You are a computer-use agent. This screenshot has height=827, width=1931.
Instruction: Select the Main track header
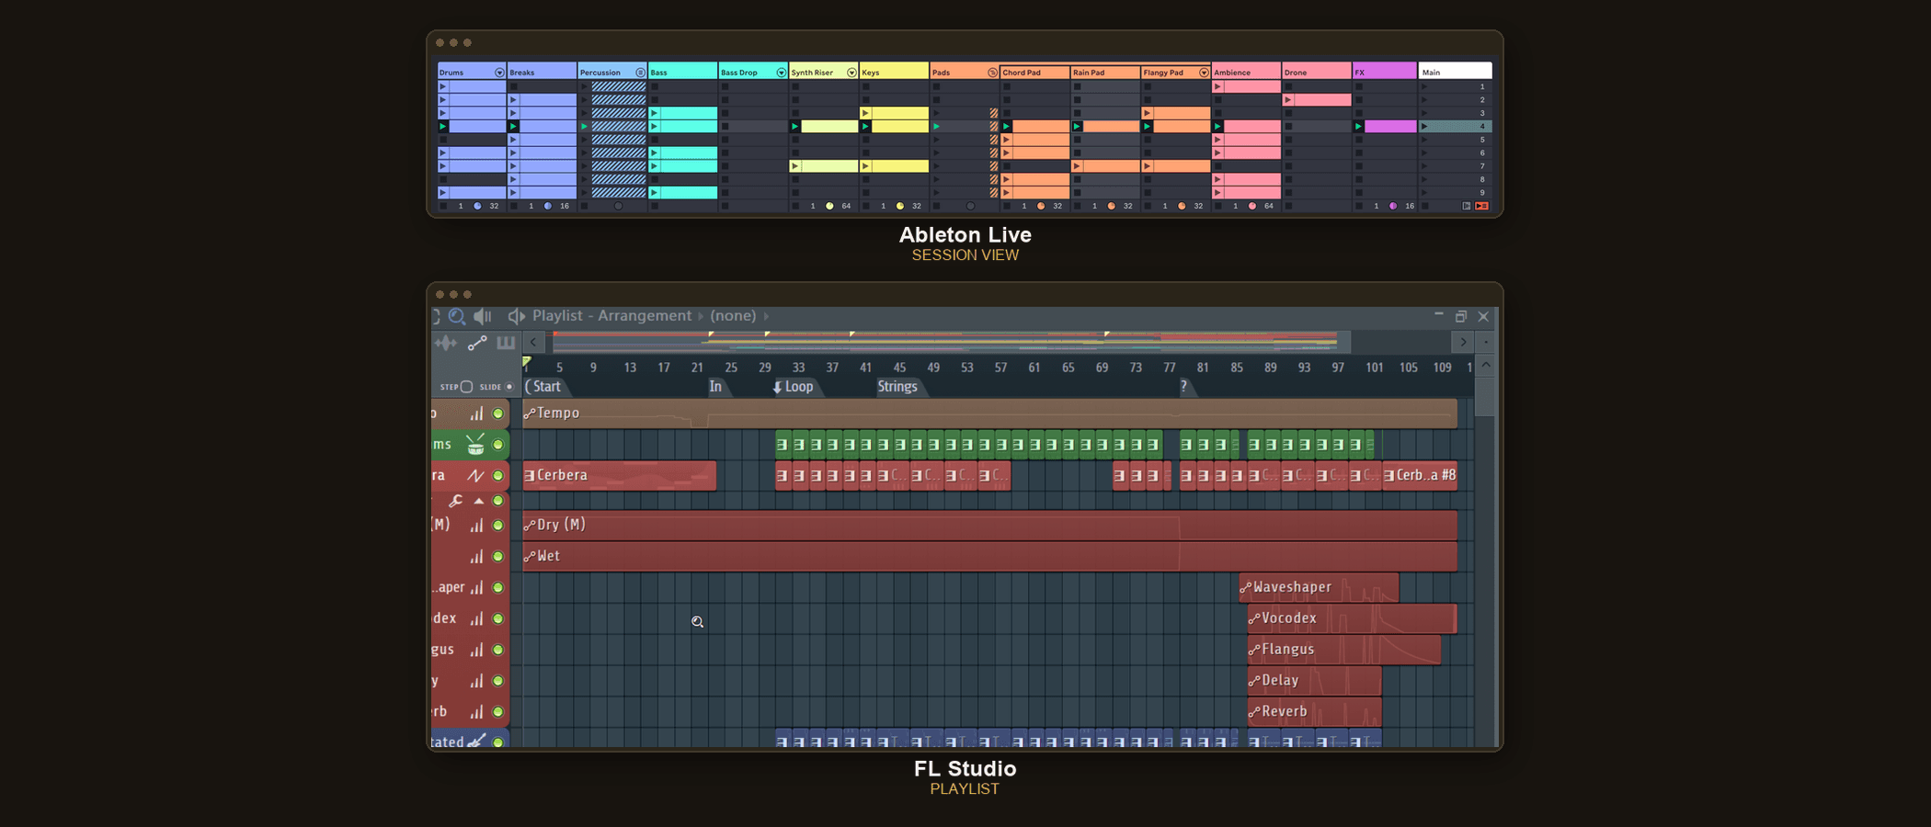click(1456, 72)
